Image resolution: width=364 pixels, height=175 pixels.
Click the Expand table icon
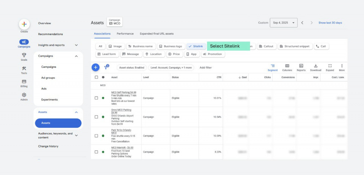click(x=330, y=68)
